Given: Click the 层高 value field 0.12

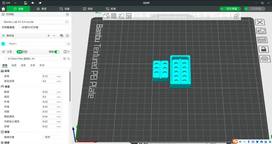Looking at the screenshot, I should coord(52,76).
